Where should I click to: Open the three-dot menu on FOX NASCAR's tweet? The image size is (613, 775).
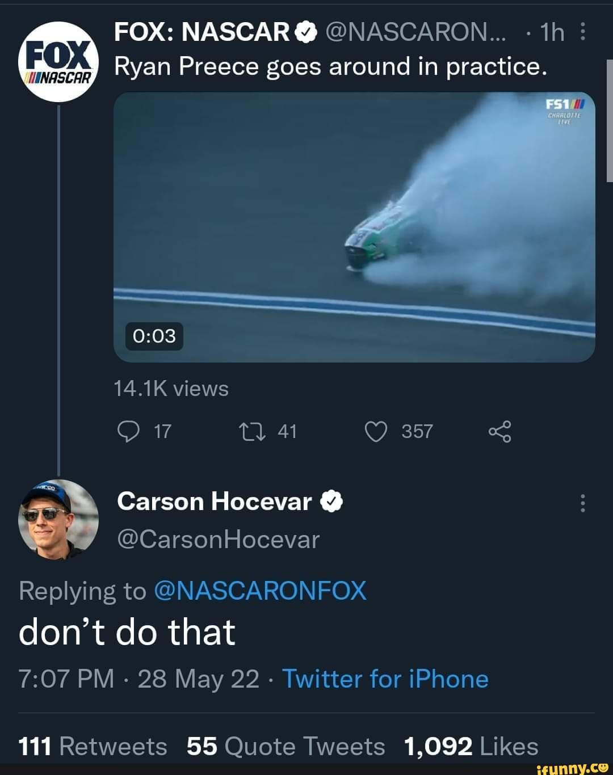point(586,33)
